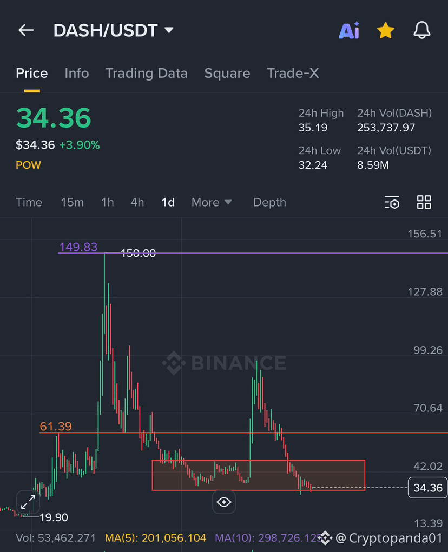Expand the More intervals dropdown
The height and width of the screenshot is (552, 448).
coord(212,202)
